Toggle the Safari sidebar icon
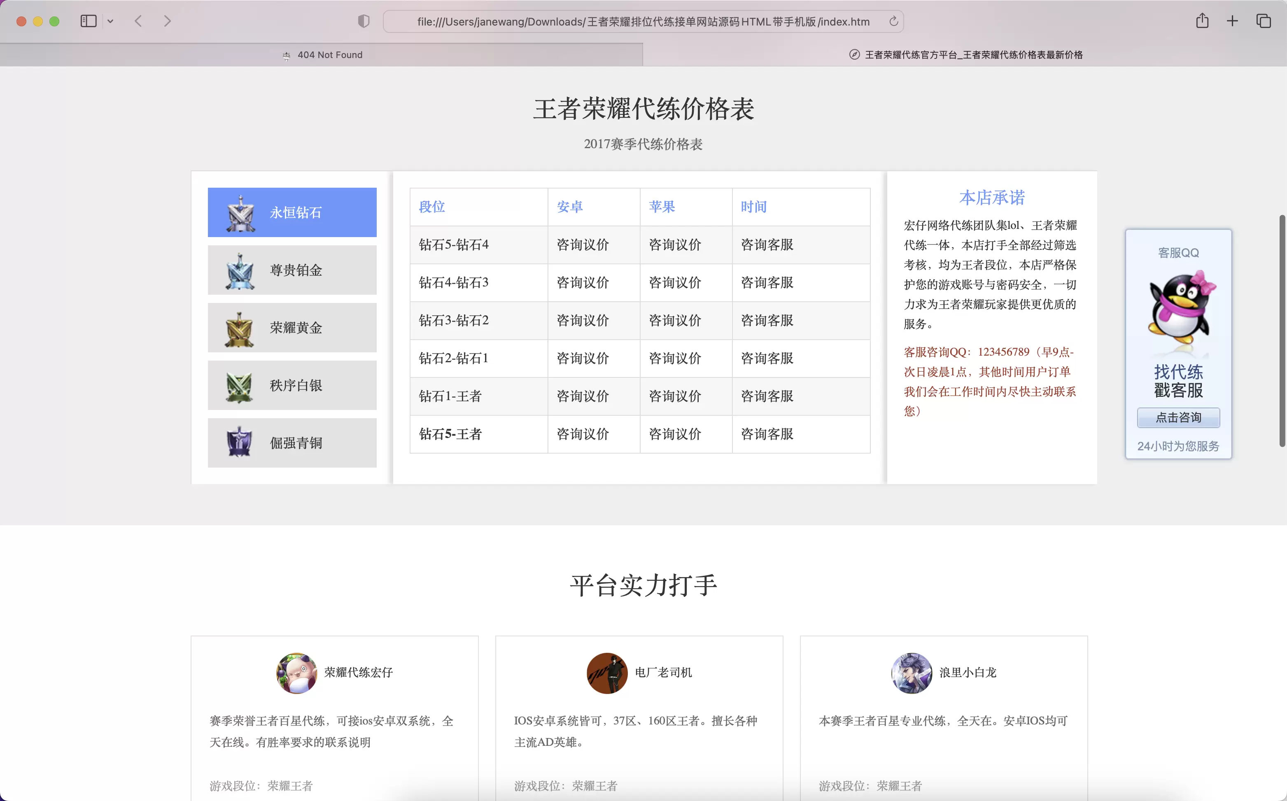Viewport: 1287px width, 801px height. click(89, 21)
